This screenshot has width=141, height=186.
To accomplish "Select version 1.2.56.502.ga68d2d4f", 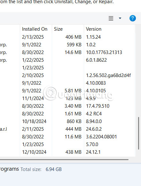I will (108, 75).
